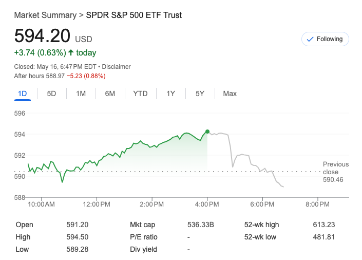Click the Mkt cap value 536.33B
This screenshot has height=260, width=362.
coord(201,225)
